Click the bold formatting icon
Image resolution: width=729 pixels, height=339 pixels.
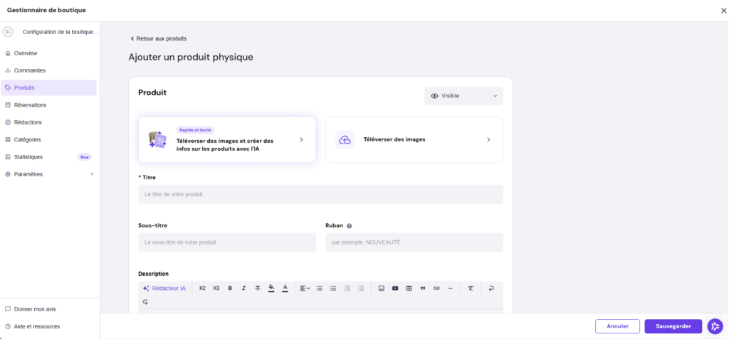point(230,288)
